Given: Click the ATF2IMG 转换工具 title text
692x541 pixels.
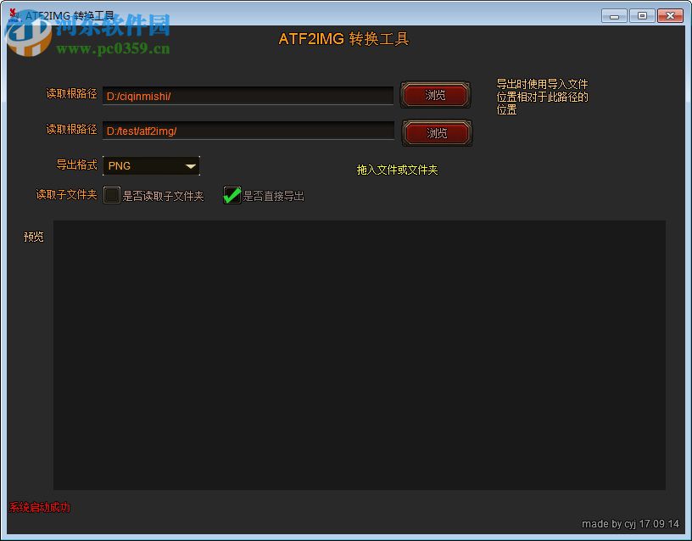Looking at the screenshot, I should pos(344,39).
